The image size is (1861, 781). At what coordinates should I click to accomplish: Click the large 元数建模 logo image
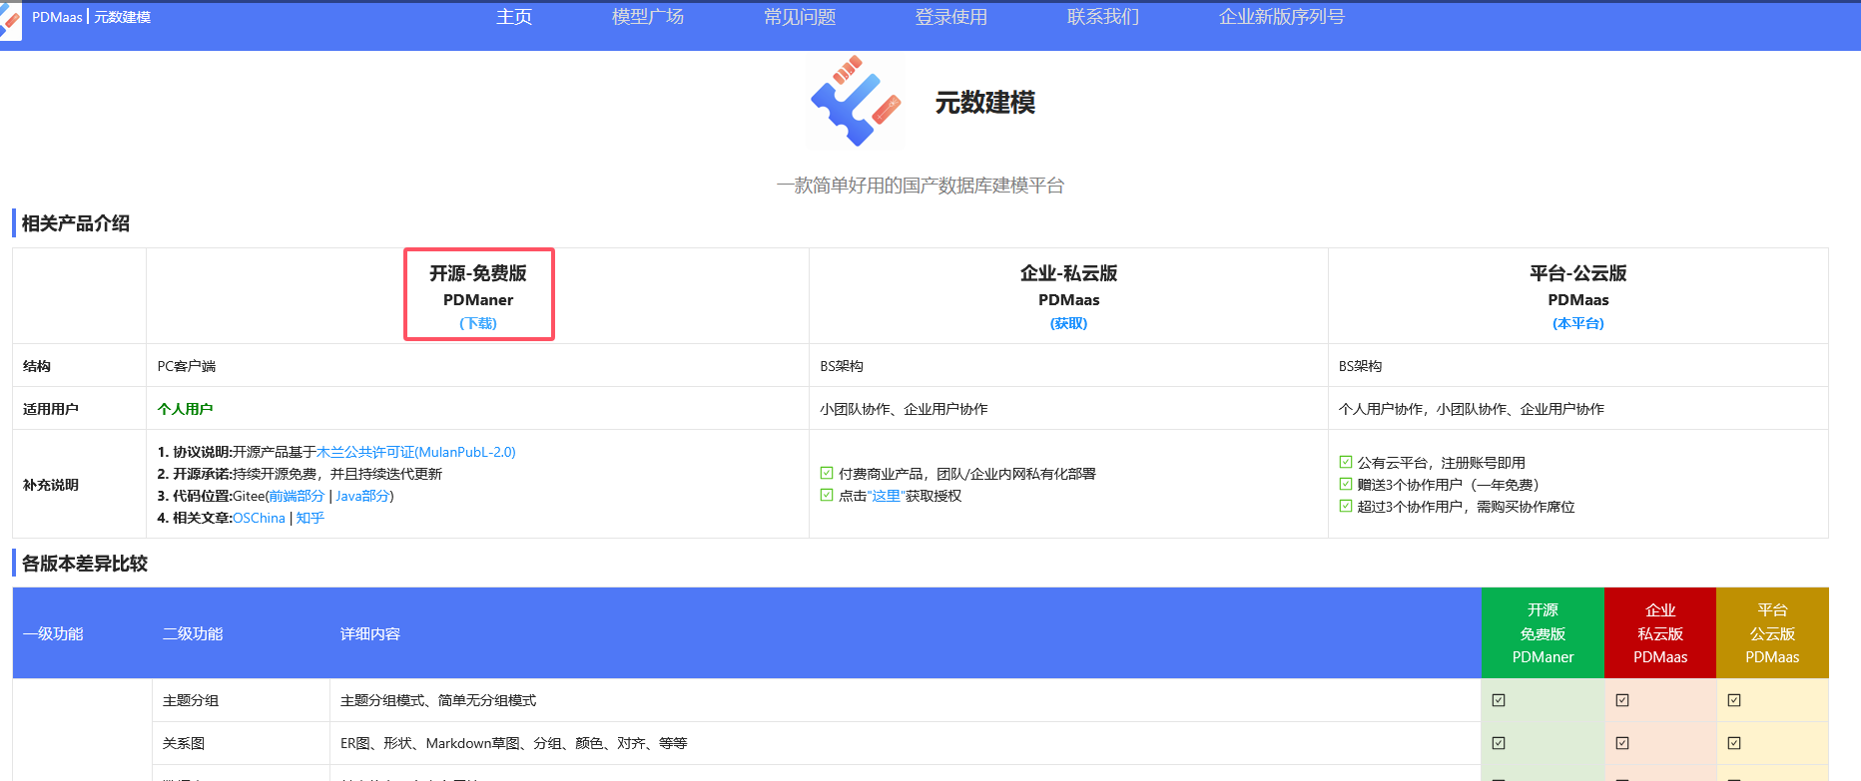[x=856, y=102]
